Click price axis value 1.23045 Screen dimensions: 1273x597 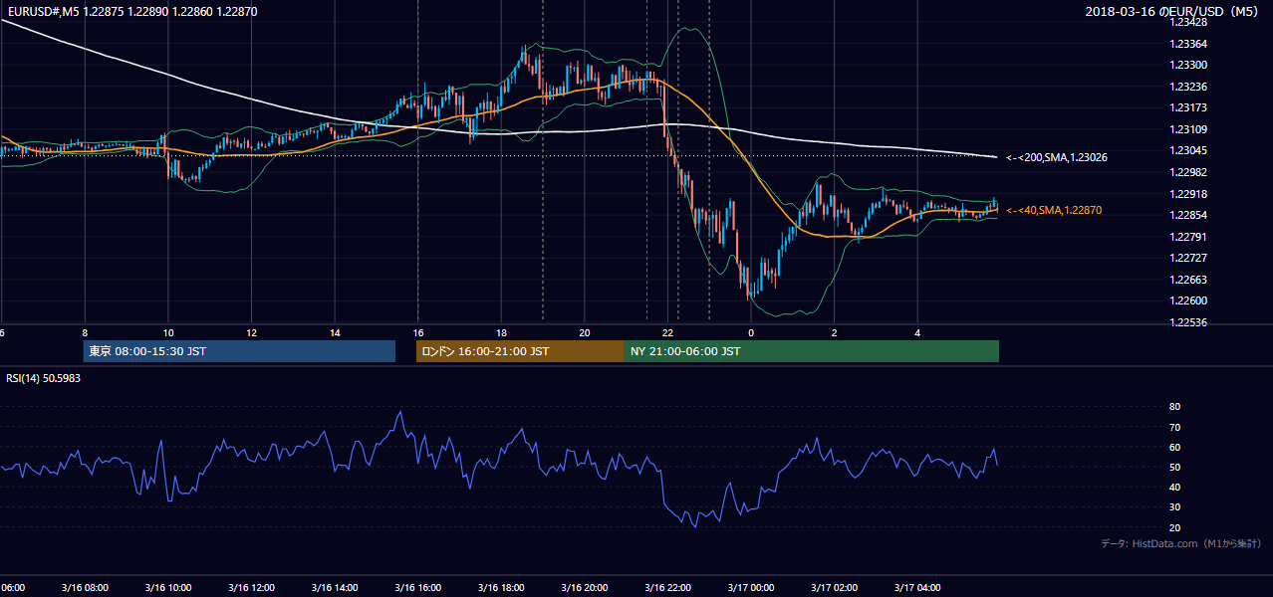pos(1189,150)
